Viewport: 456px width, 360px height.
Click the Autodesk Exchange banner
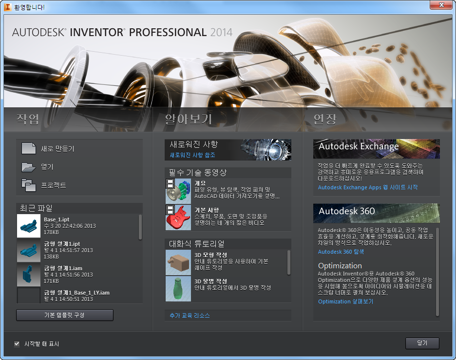point(376,149)
